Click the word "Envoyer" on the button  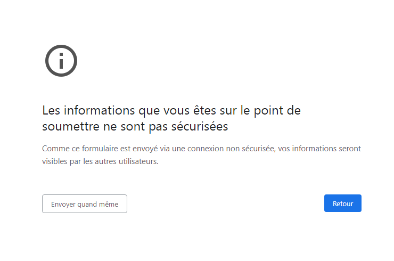(63, 204)
